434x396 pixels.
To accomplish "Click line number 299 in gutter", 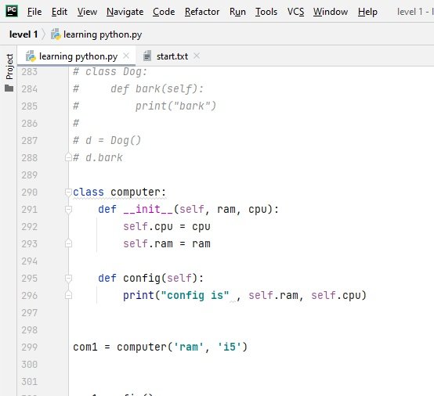I will coord(29,347).
